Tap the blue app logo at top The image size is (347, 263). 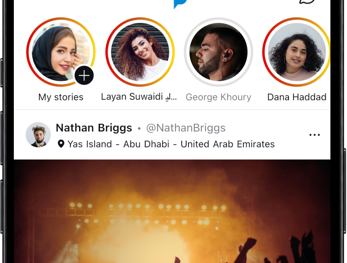coord(179,4)
